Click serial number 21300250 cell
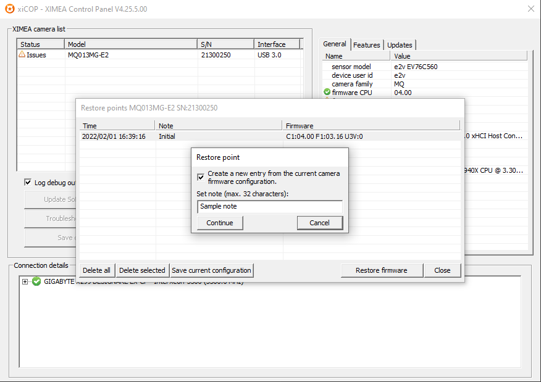Image resolution: width=541 pixels, height=382 pixels. [x=216, y=55]
